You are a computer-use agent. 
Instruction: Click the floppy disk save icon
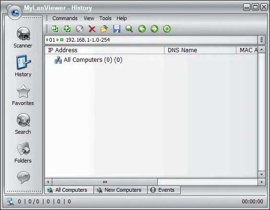pyautogui.click(x=117, y=29)
